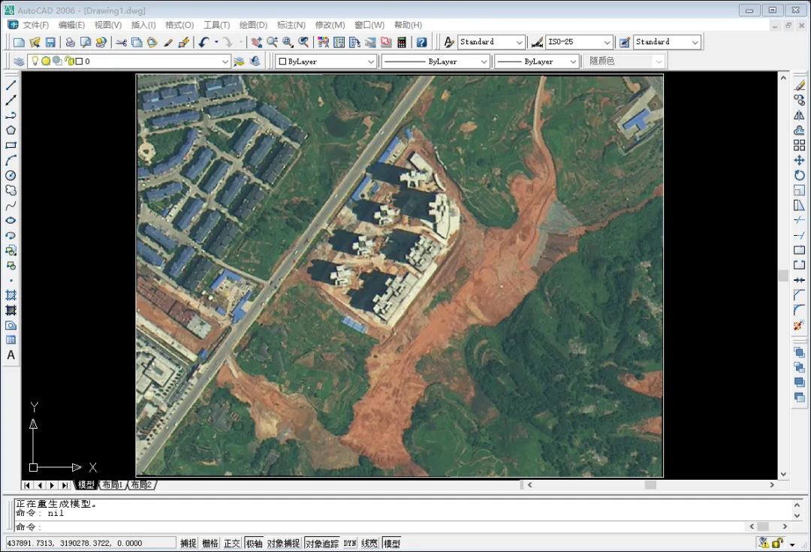
Task: Click Zoom Realtime magnifier icon
Action: click(x=272, y=42)
